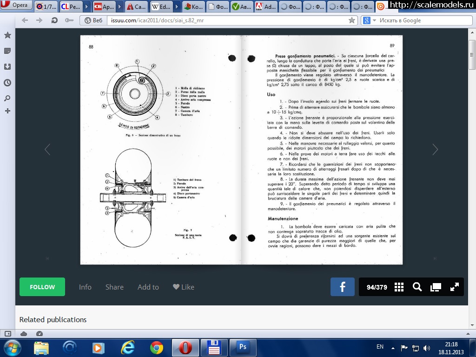Open the Opera bookmarks star panel
Viewport: 476px width, 357px height.
coord(7,35)
